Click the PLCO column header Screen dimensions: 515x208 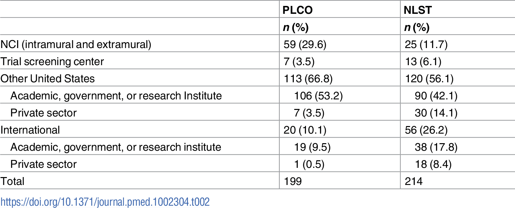pyautogui.click(x=298, y=10)
